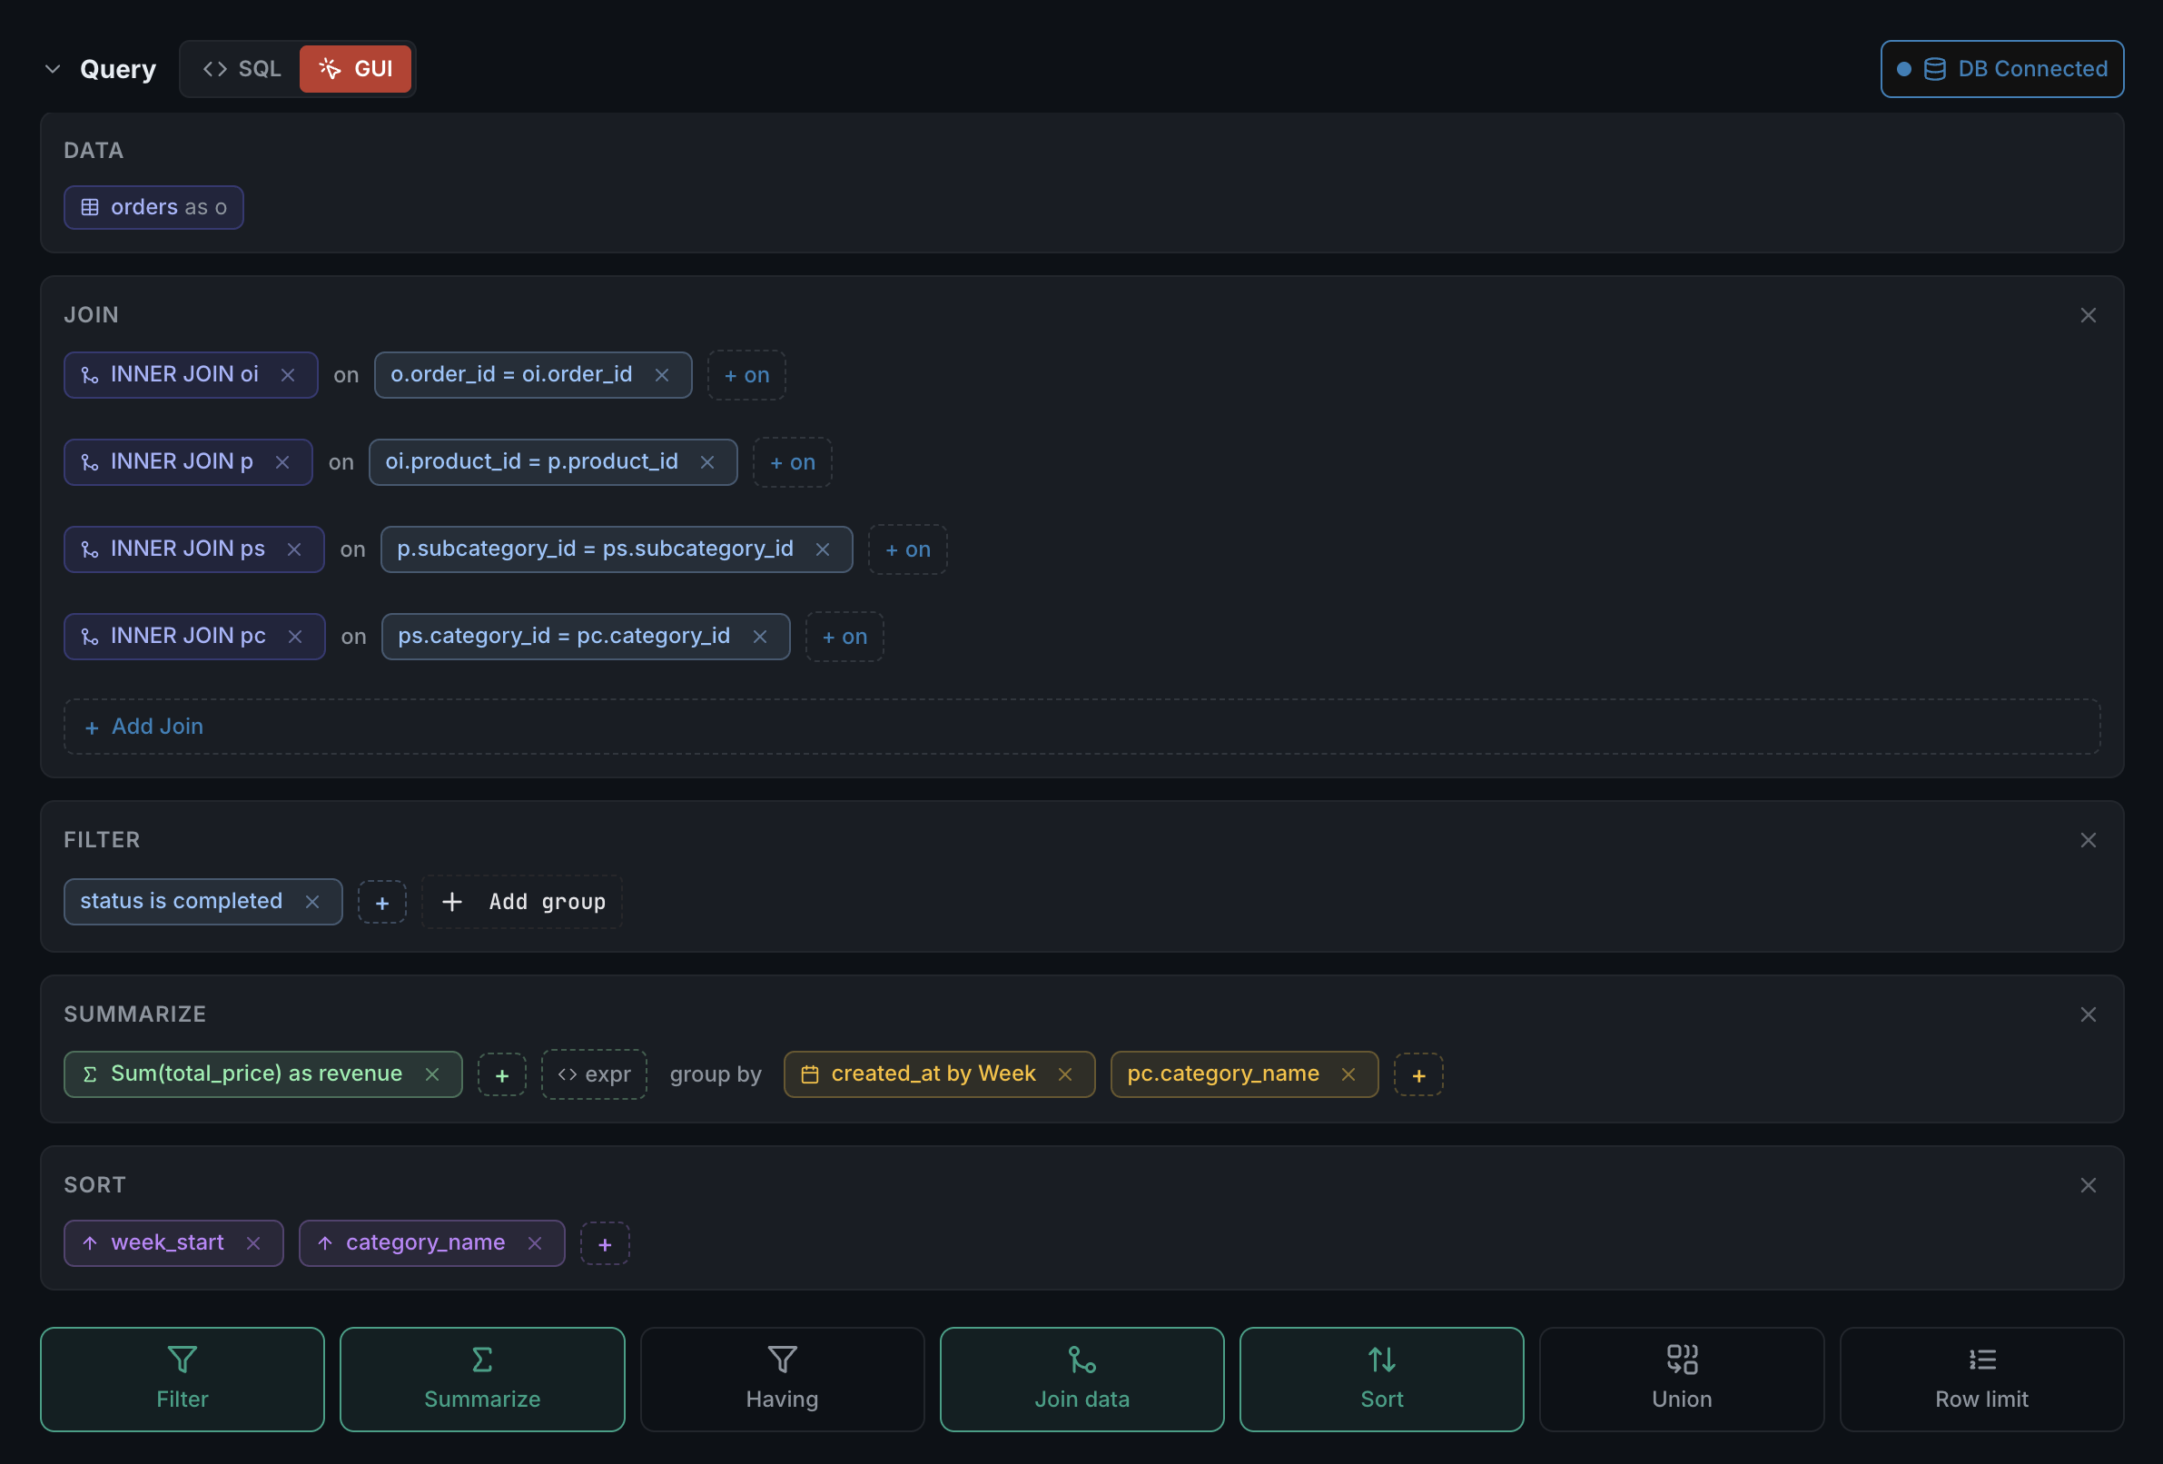Add an on condition to INNER JOIN ps
The height and width of the screenshot is (1464, 2163).
pos(907,550)
